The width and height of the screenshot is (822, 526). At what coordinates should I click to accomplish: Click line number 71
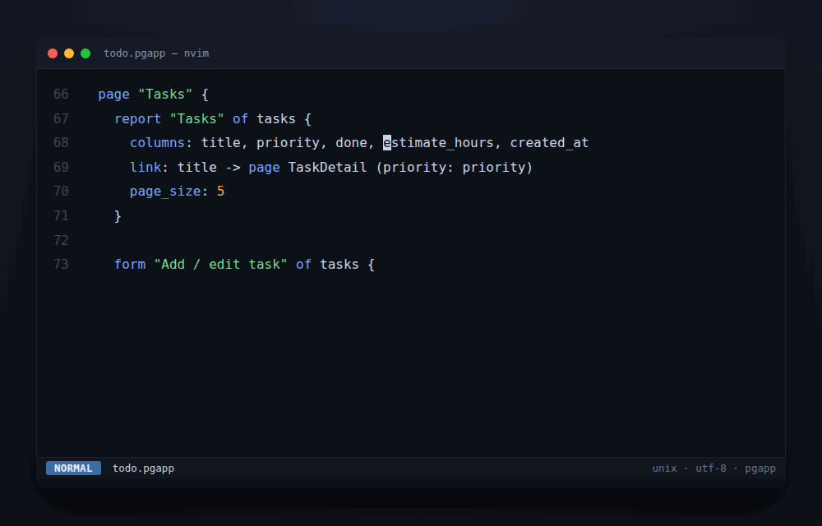[61, 216]
